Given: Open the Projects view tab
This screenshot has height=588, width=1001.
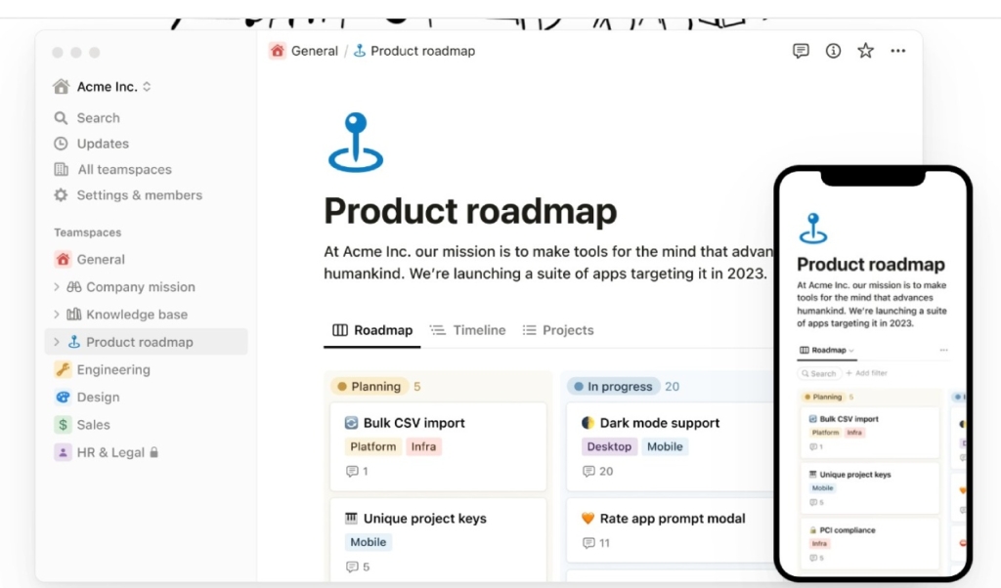Looking at the screenshot, I should pyautogui.click(x=557, y=330).
